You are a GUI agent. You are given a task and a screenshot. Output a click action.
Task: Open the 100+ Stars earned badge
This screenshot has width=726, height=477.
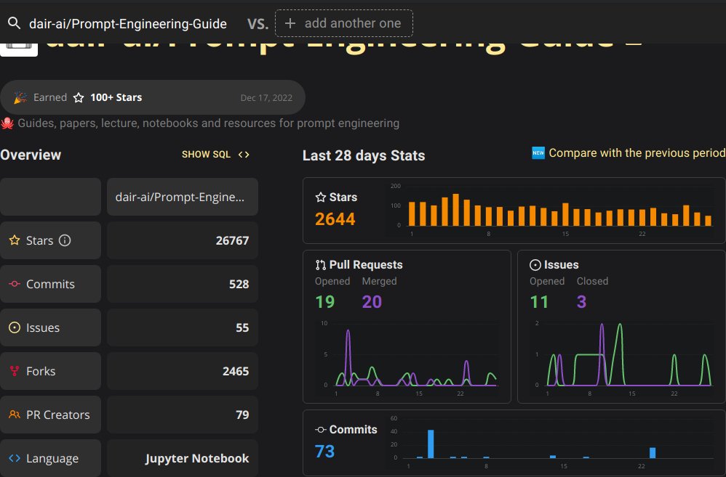152,97
